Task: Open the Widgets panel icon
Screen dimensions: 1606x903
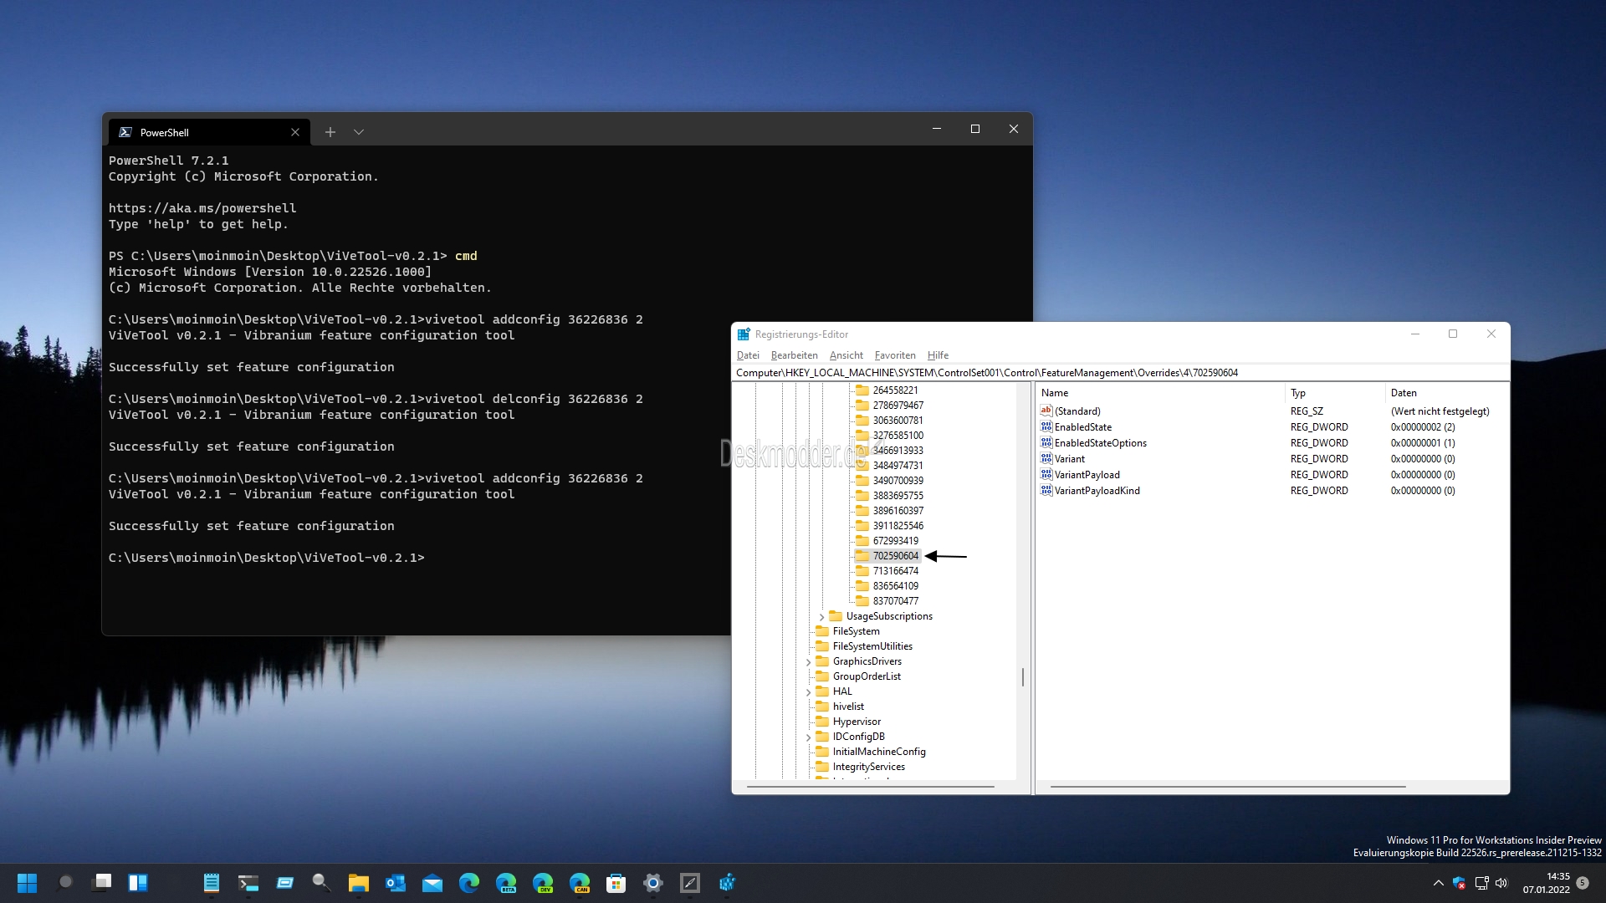Action: click(138, 883)
